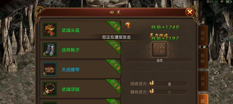Image resolution: width=233 pixels, height=104 pixels.
Task: Click the 武魂项链 necklace icon
Action: [50, 89]
